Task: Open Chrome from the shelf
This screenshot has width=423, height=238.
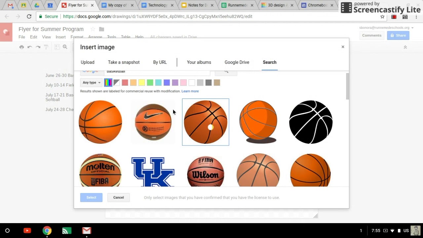Action: pos(47,231)
